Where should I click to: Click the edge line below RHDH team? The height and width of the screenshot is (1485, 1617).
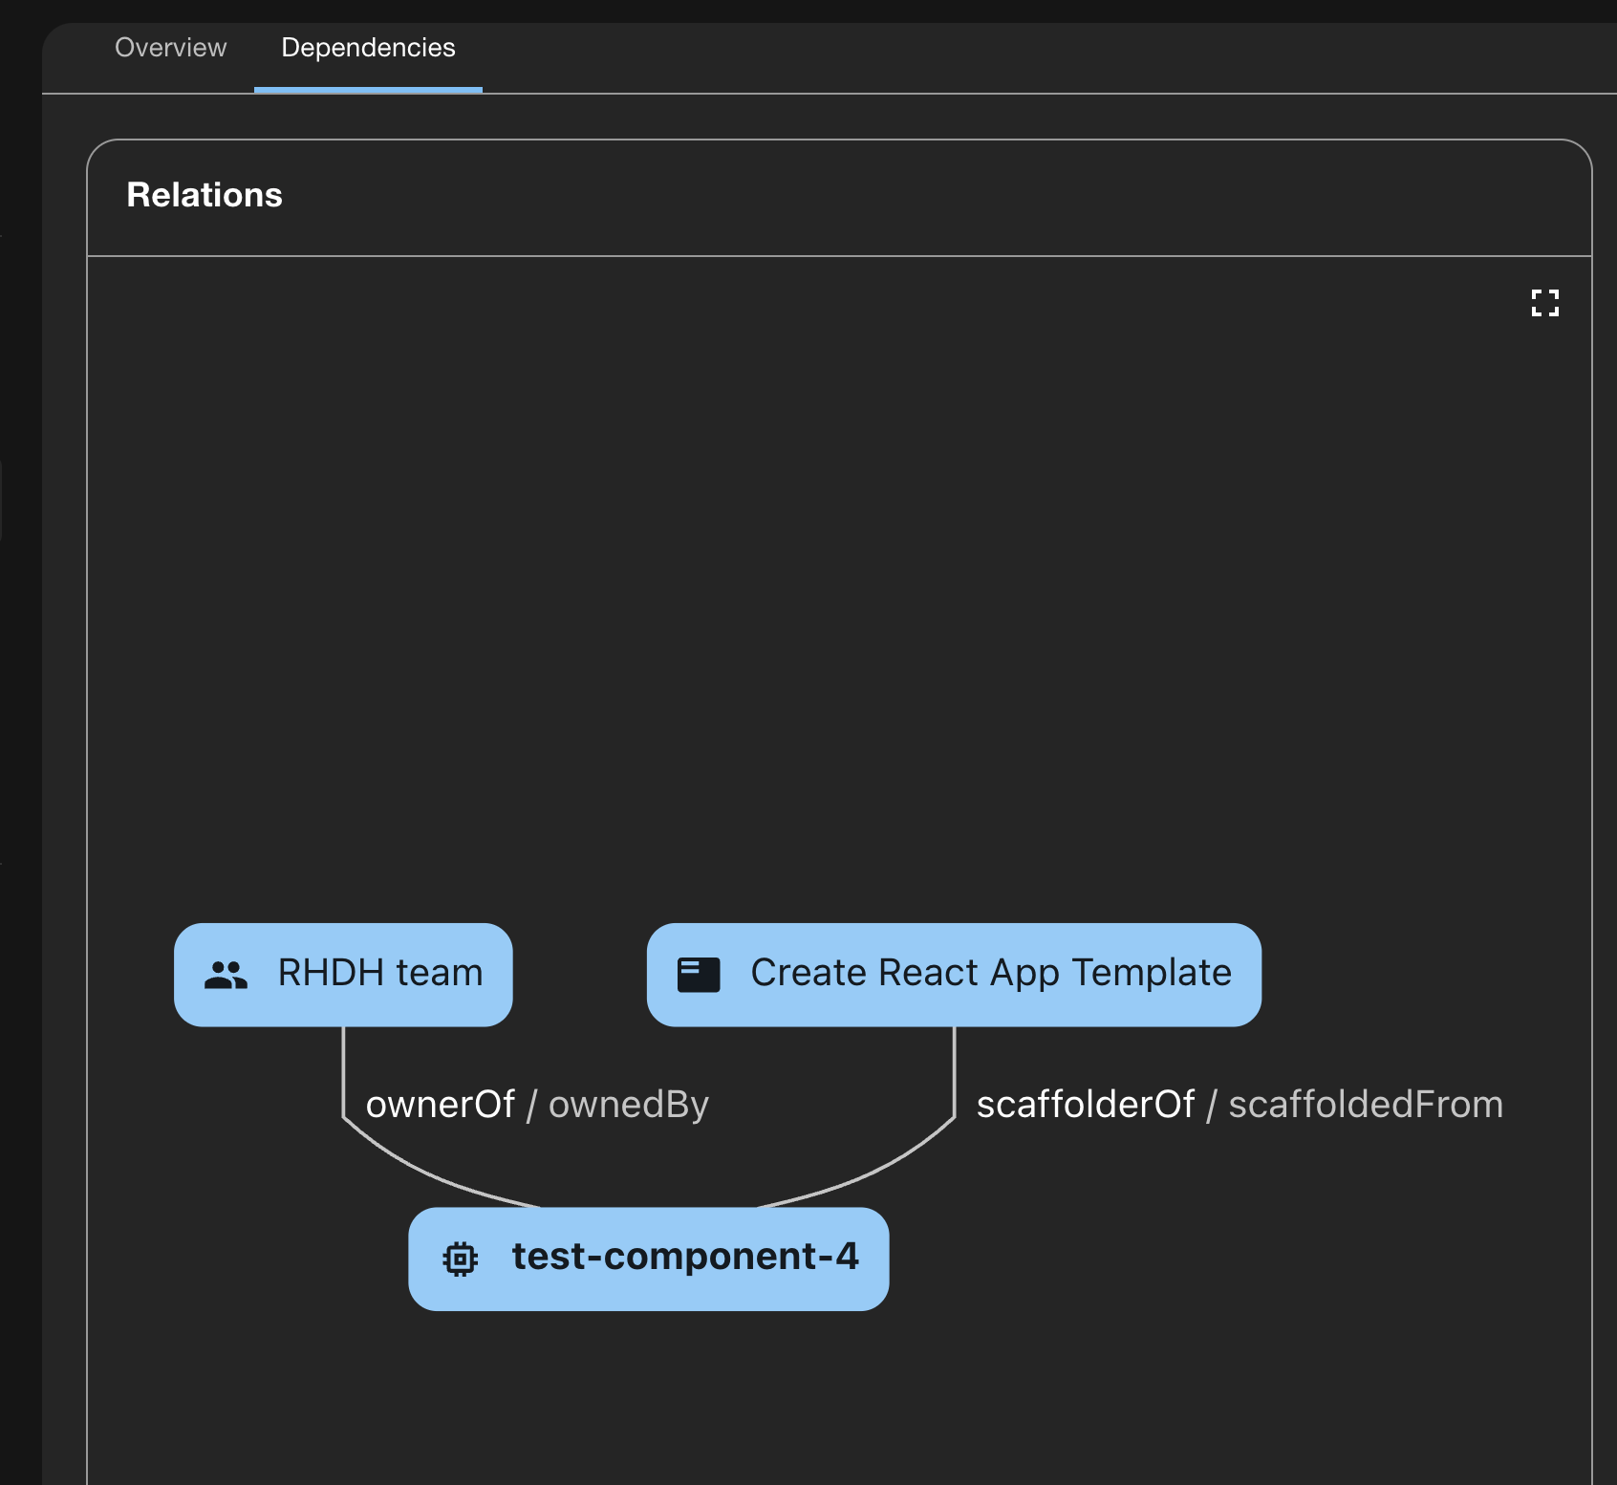(344, 1070)
